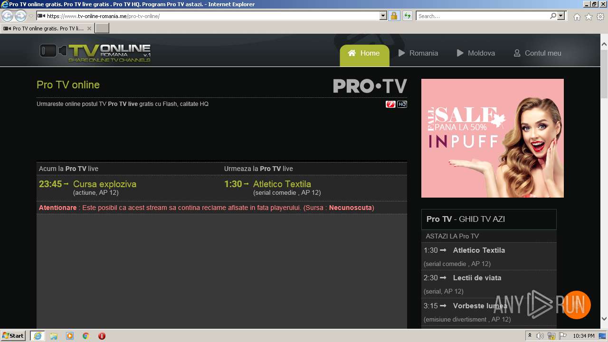Open the Windows Start button
This screenshot has height=342, width=608.
[13, 336]
